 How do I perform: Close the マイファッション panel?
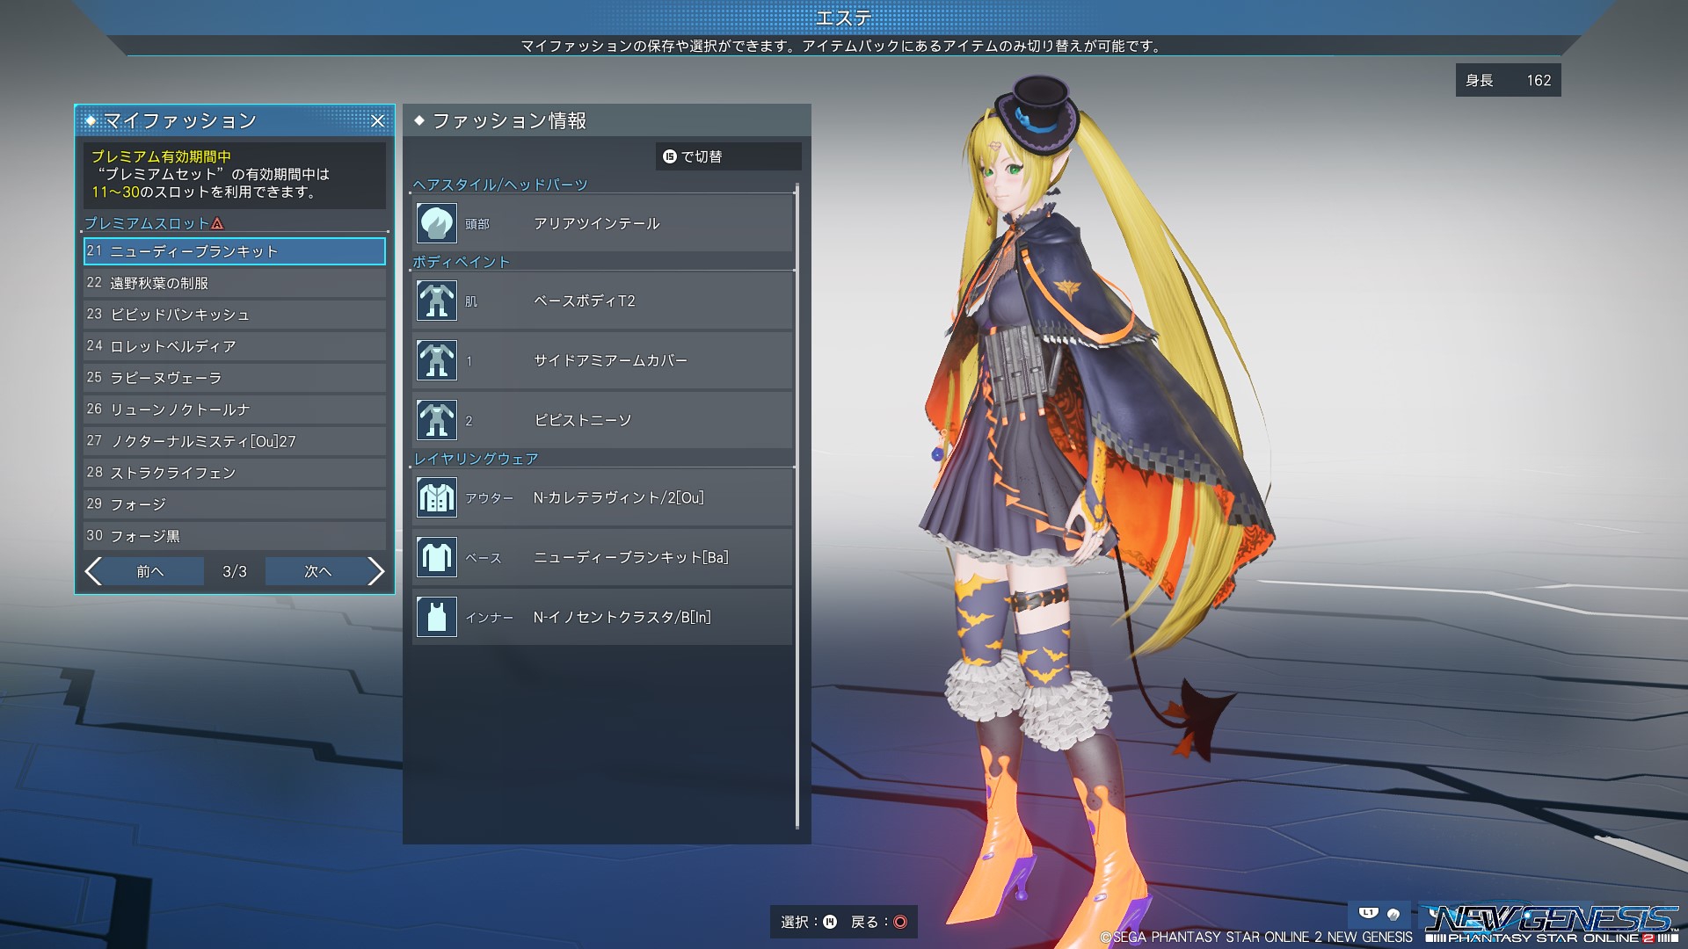click(377, 121)
